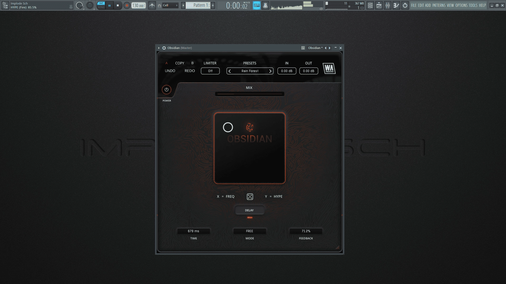Open the plugin preset grid icon in the title bar

[x=303, y=48]
